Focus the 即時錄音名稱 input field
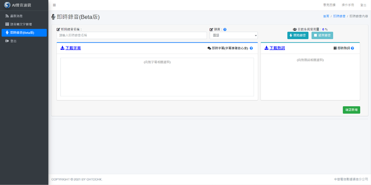Image resolution: width=371 pixels, height=185 pixels. click(132, 35)
